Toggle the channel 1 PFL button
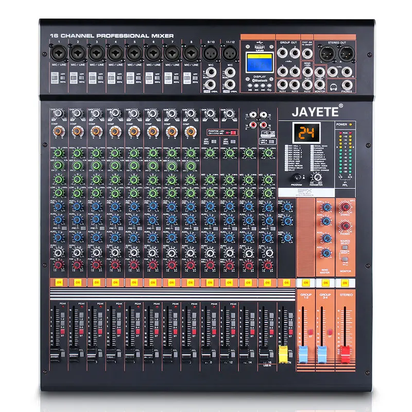Viewport: 412px width, 412px height. [x=63, y=354]
